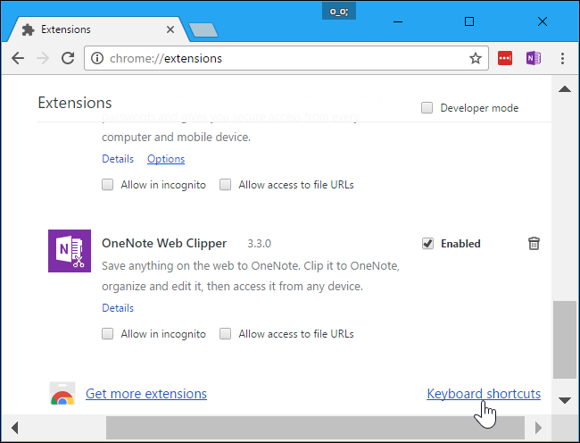Open the Keyboard shortcuts link
This screenshot has height=443, width=580.
click(x=484, y=394)
